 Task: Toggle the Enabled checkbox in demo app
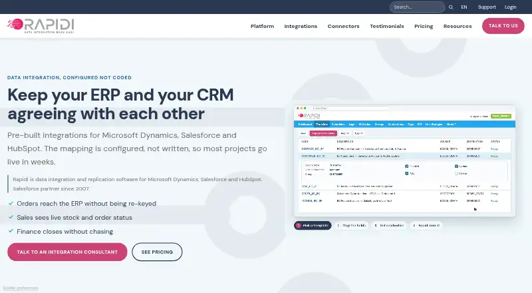pyautogui.click(x=407, y=166)
